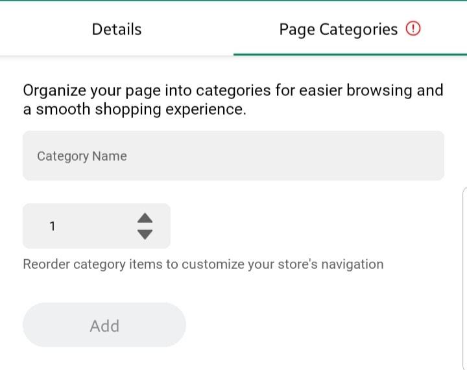Click the scrollbar on the right edge

tap(464, 279)
